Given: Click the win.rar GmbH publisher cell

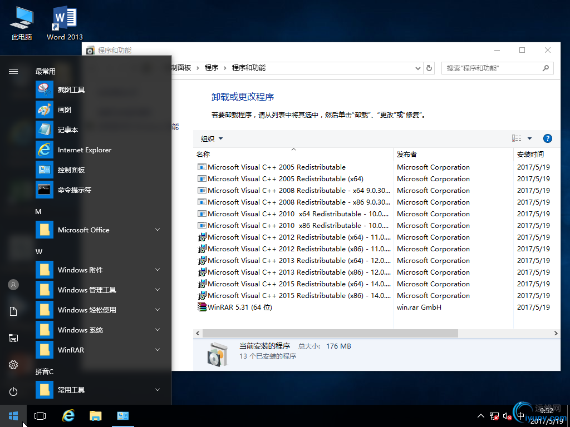Looking at the screenshot, I should pos(419,307).
